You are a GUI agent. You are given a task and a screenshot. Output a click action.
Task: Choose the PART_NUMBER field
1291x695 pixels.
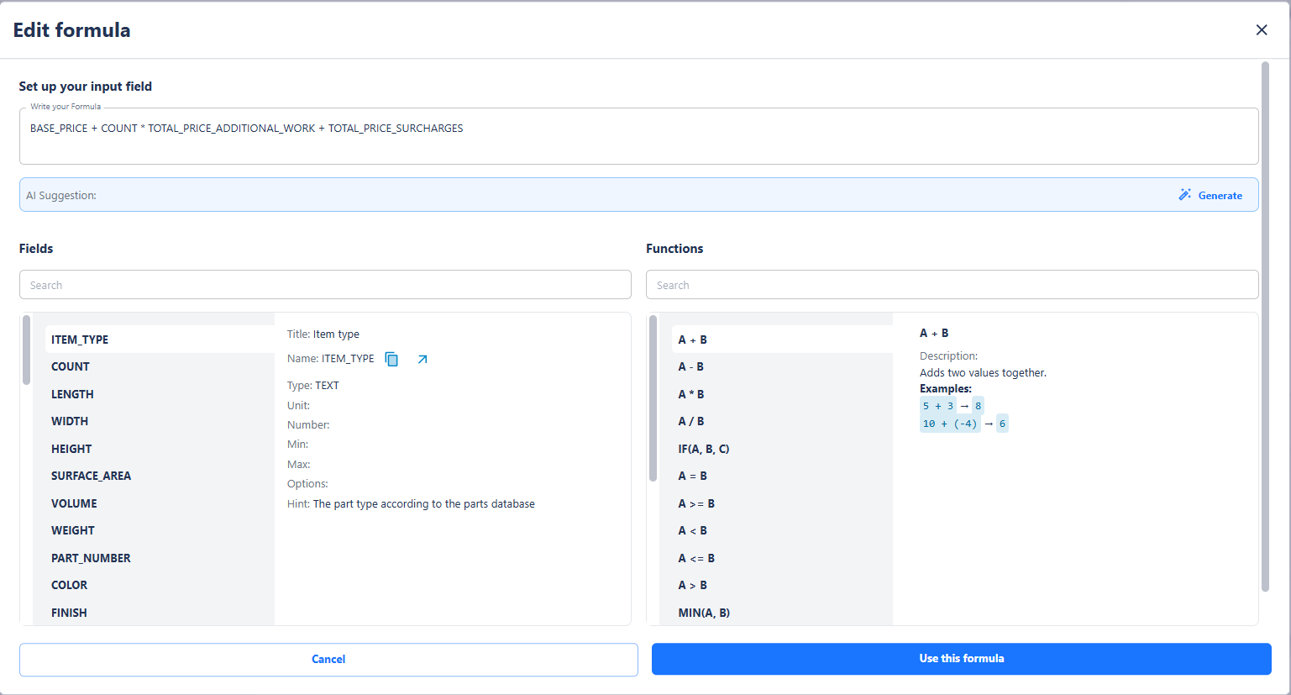[x=91, y=558]
